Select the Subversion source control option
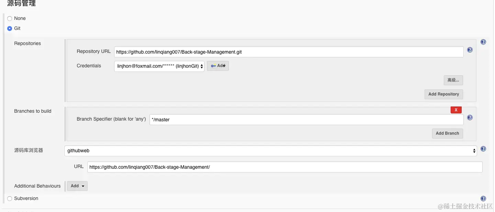 [x=10, y=199]
